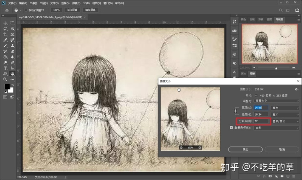The height and width of the screenshot is (180, 302).
Task: Click the delete layer trash icon
Action: [x=294, y=176]
